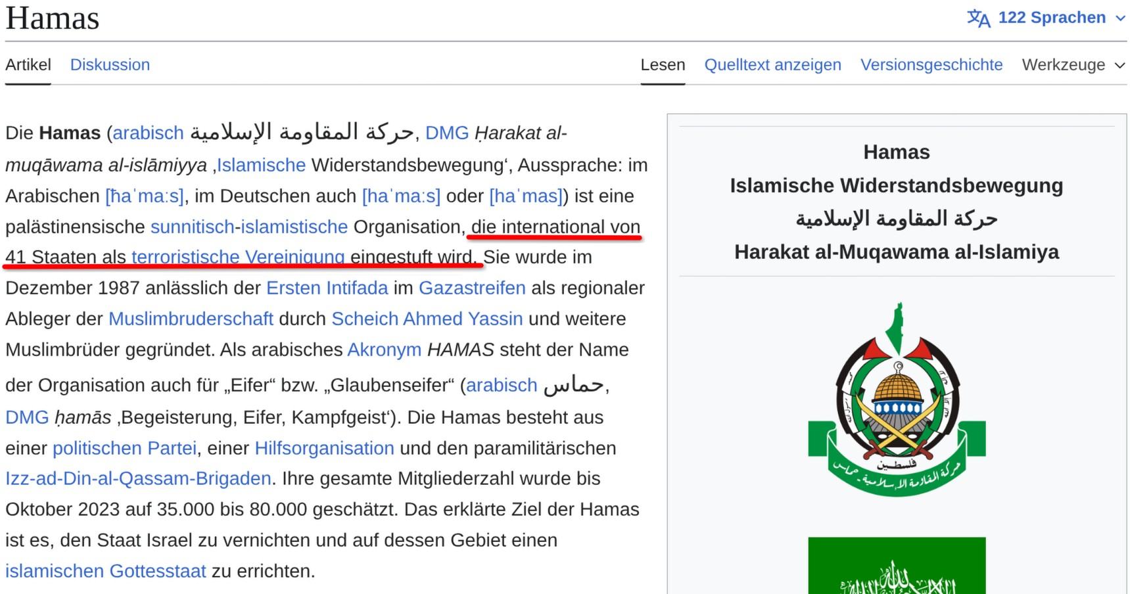The width and height of the screenshot is (1130, 594).
Task: Open the sunnitisch link
Action: point(193,227)
